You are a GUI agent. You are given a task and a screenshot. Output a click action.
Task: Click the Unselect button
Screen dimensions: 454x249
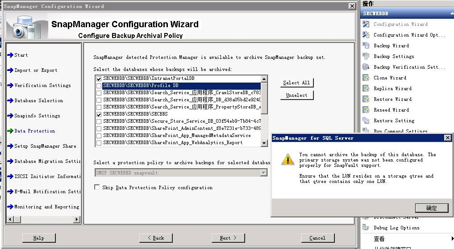[x=296, y=95]
